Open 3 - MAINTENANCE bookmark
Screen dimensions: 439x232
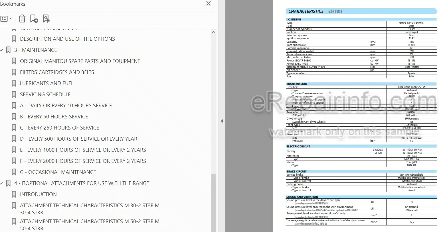(36, 50)
